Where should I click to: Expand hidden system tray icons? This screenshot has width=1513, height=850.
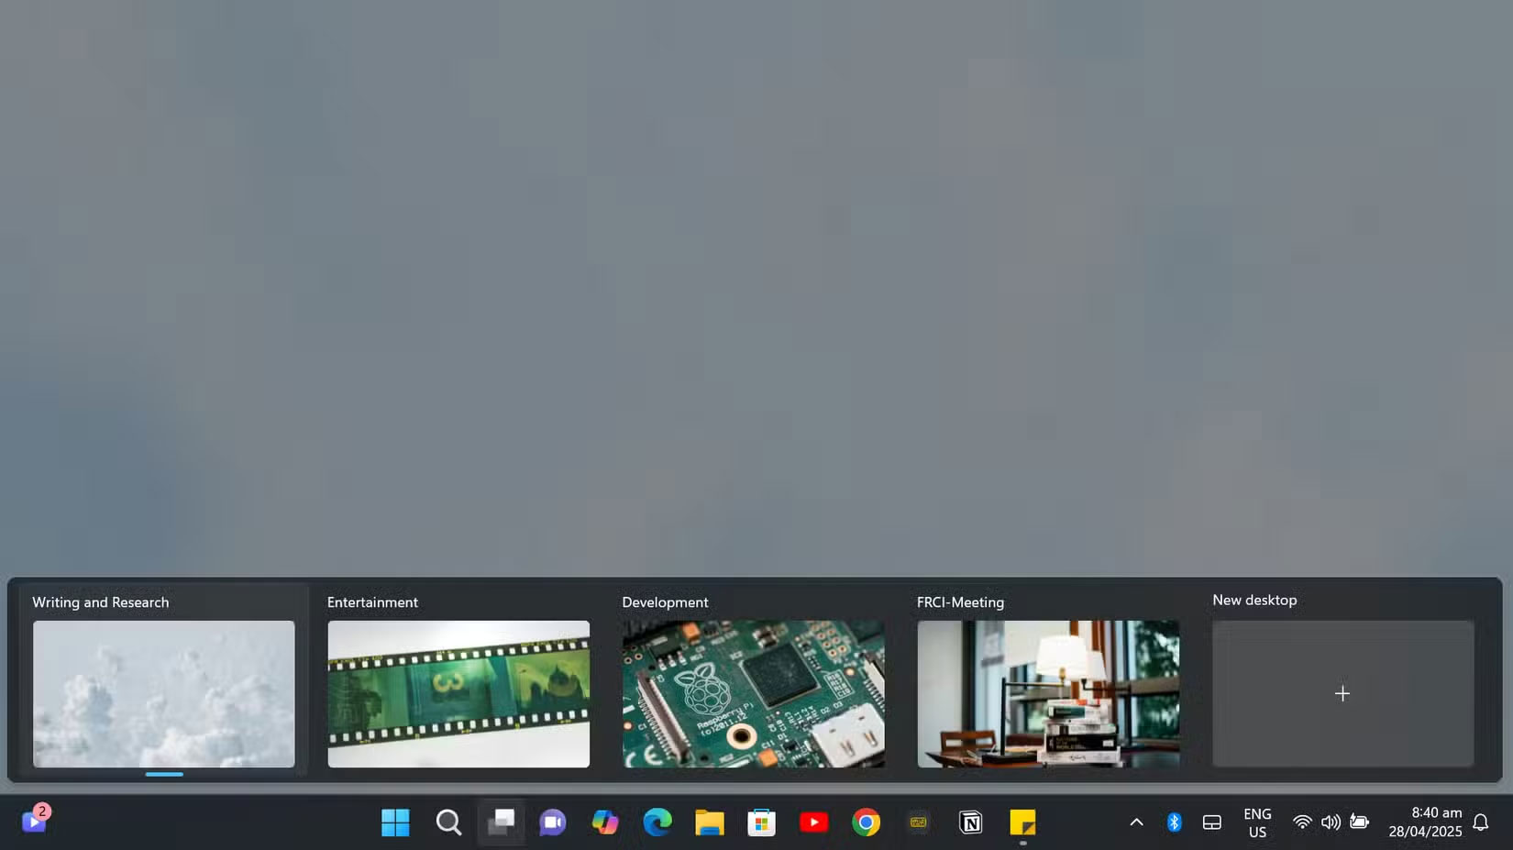(1135, 822)
